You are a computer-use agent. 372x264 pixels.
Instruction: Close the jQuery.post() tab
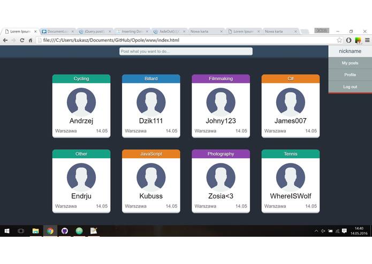point(110,31)
